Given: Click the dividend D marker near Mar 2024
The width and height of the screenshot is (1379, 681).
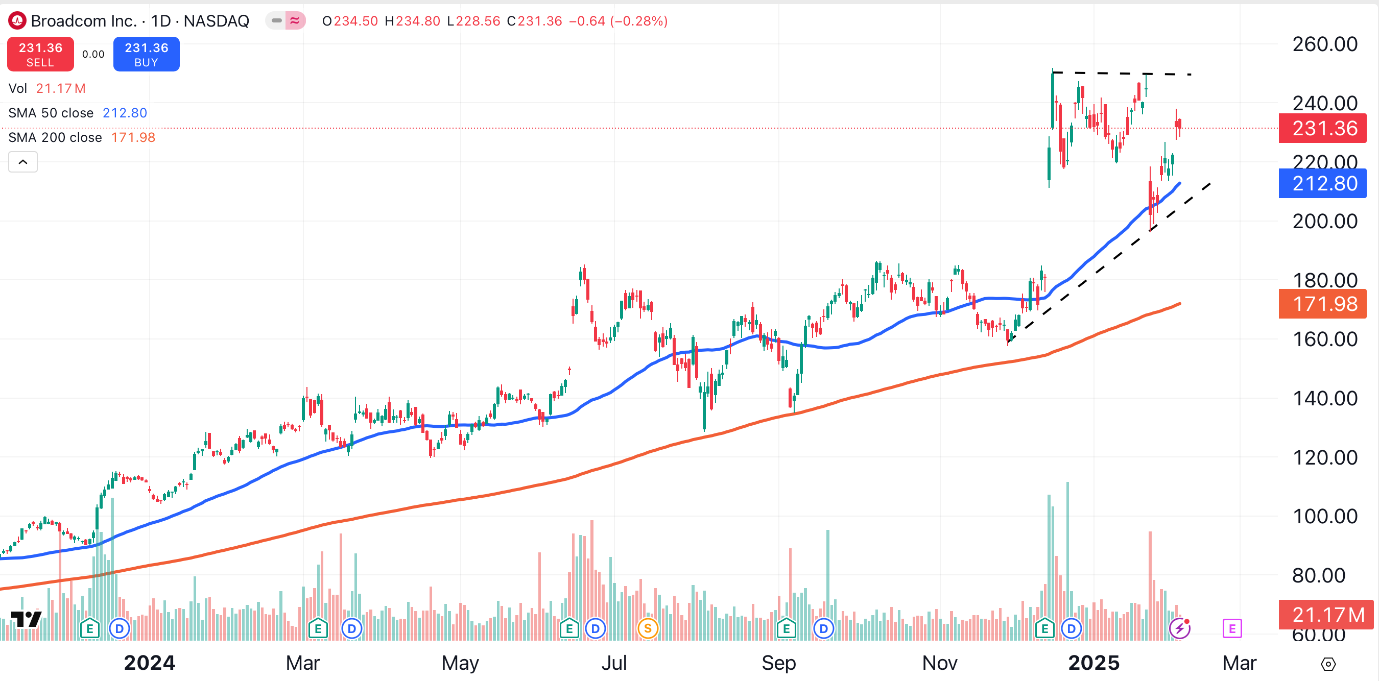Looking at the screenshot, I should coord(352,628).
